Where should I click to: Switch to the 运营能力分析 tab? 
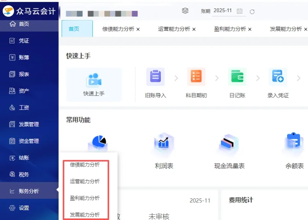click(174, 29)
